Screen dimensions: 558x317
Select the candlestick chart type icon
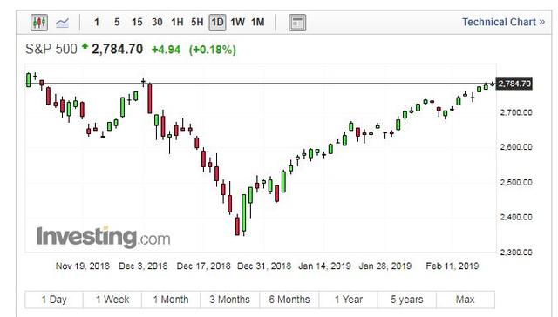click(39, 23)
